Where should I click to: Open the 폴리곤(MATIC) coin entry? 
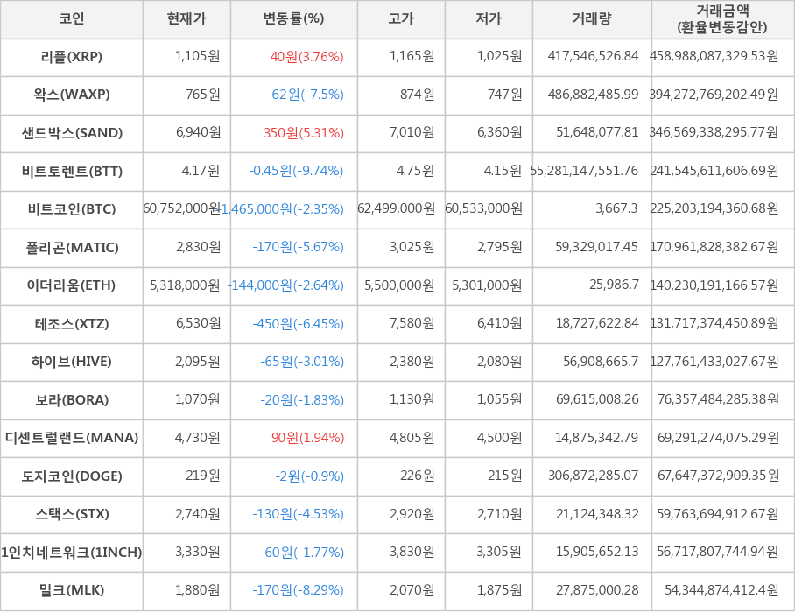72,248
